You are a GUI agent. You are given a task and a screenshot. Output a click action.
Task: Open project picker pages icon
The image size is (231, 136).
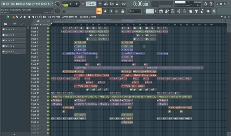(190, 11)
